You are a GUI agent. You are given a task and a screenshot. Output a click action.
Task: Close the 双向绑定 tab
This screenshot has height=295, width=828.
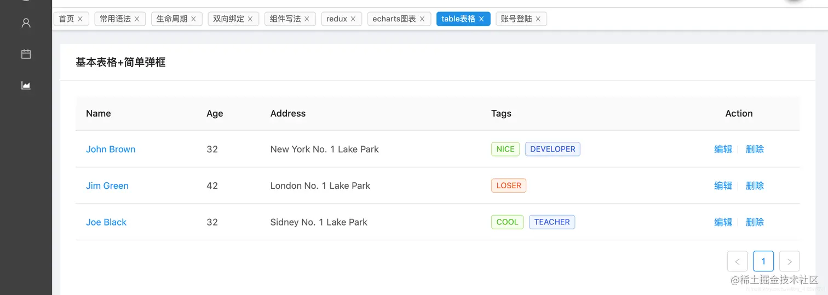coord(250,19)
